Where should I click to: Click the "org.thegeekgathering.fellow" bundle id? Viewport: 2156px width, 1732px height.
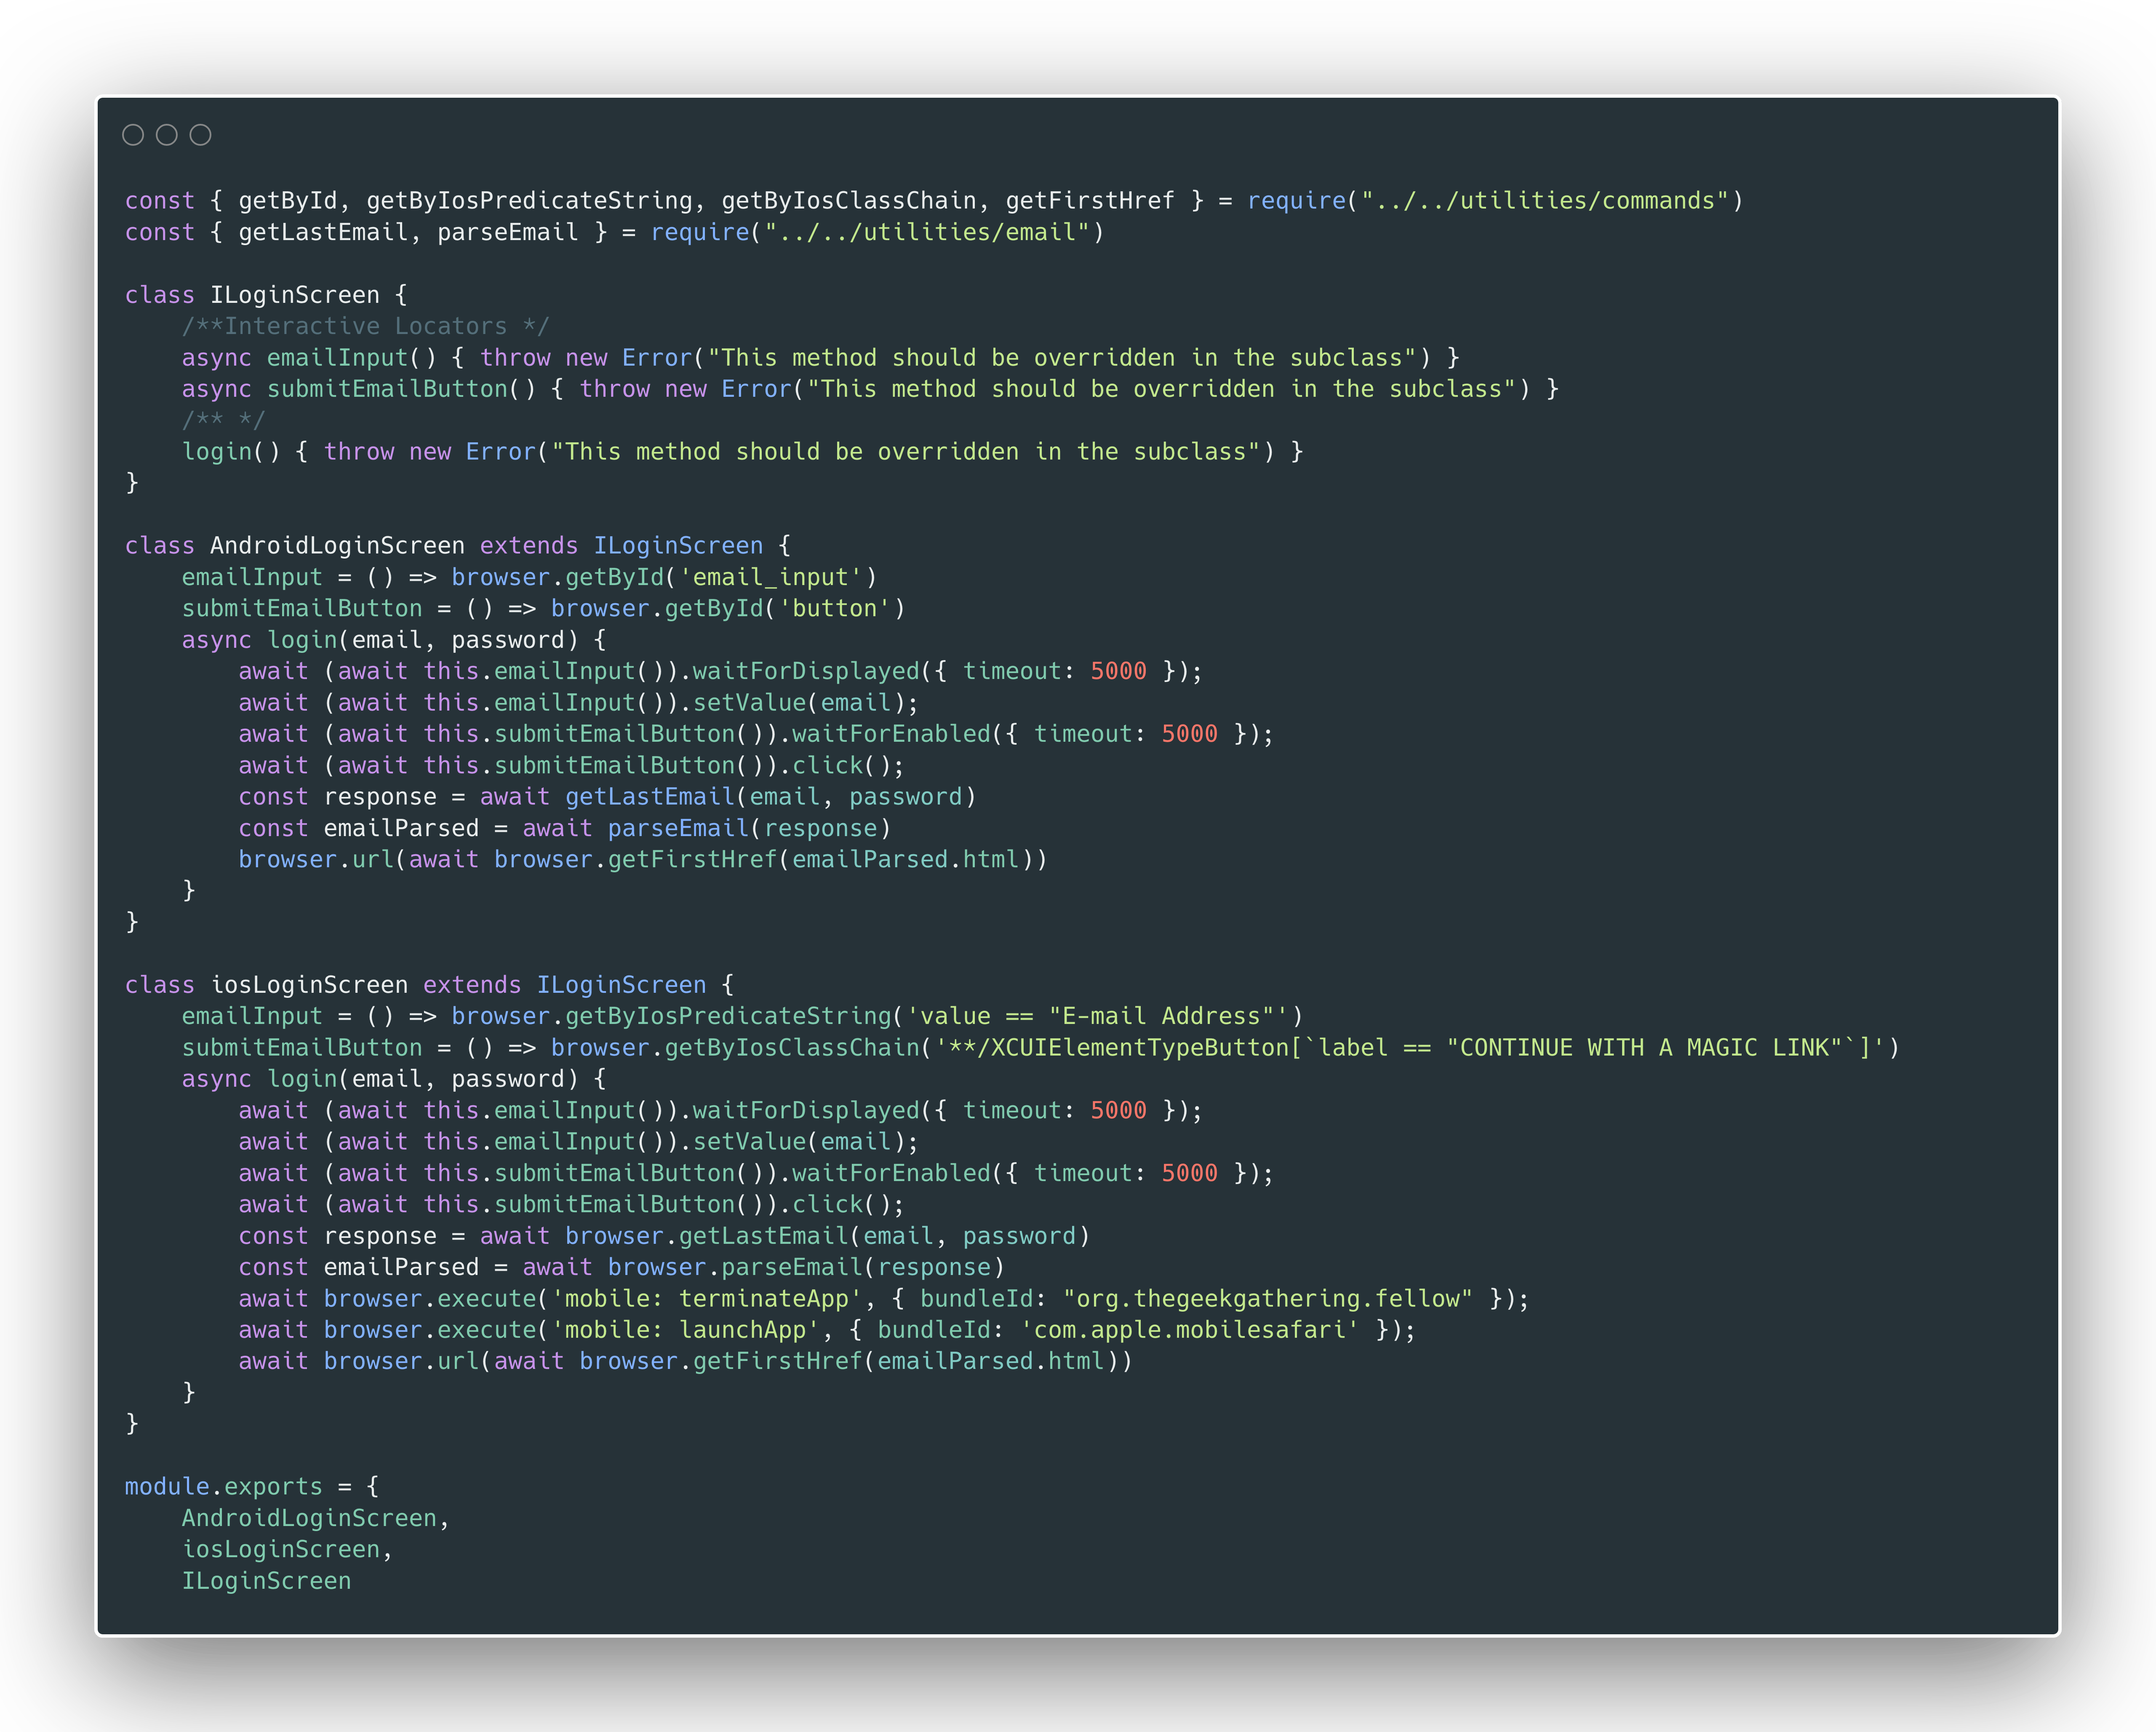1268,1299
